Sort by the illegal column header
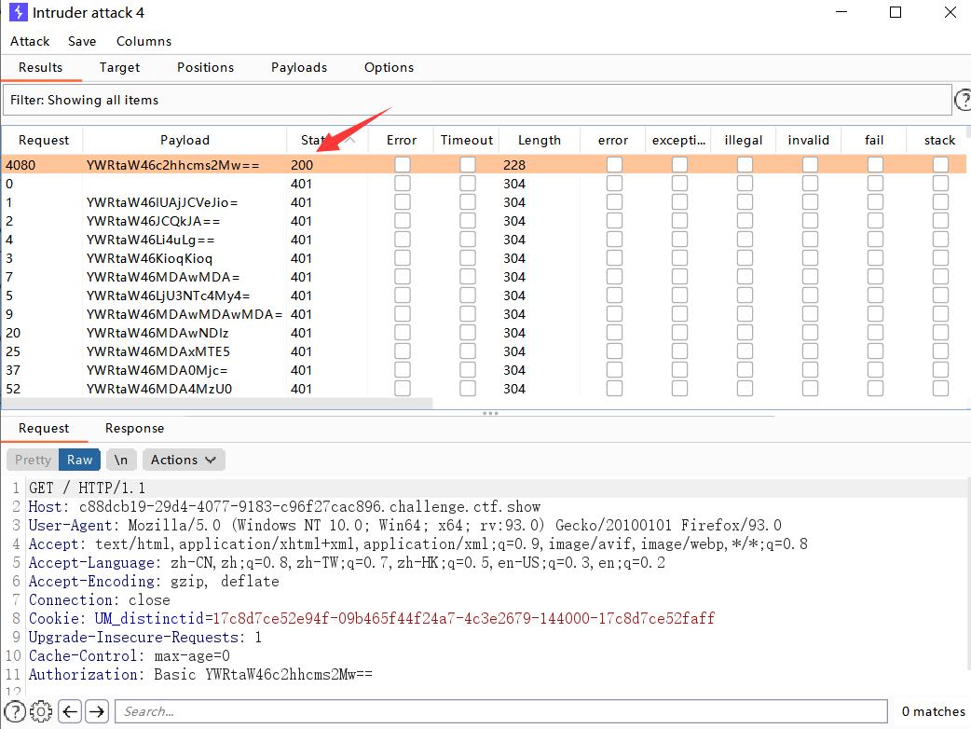 [x=743, y=140]
